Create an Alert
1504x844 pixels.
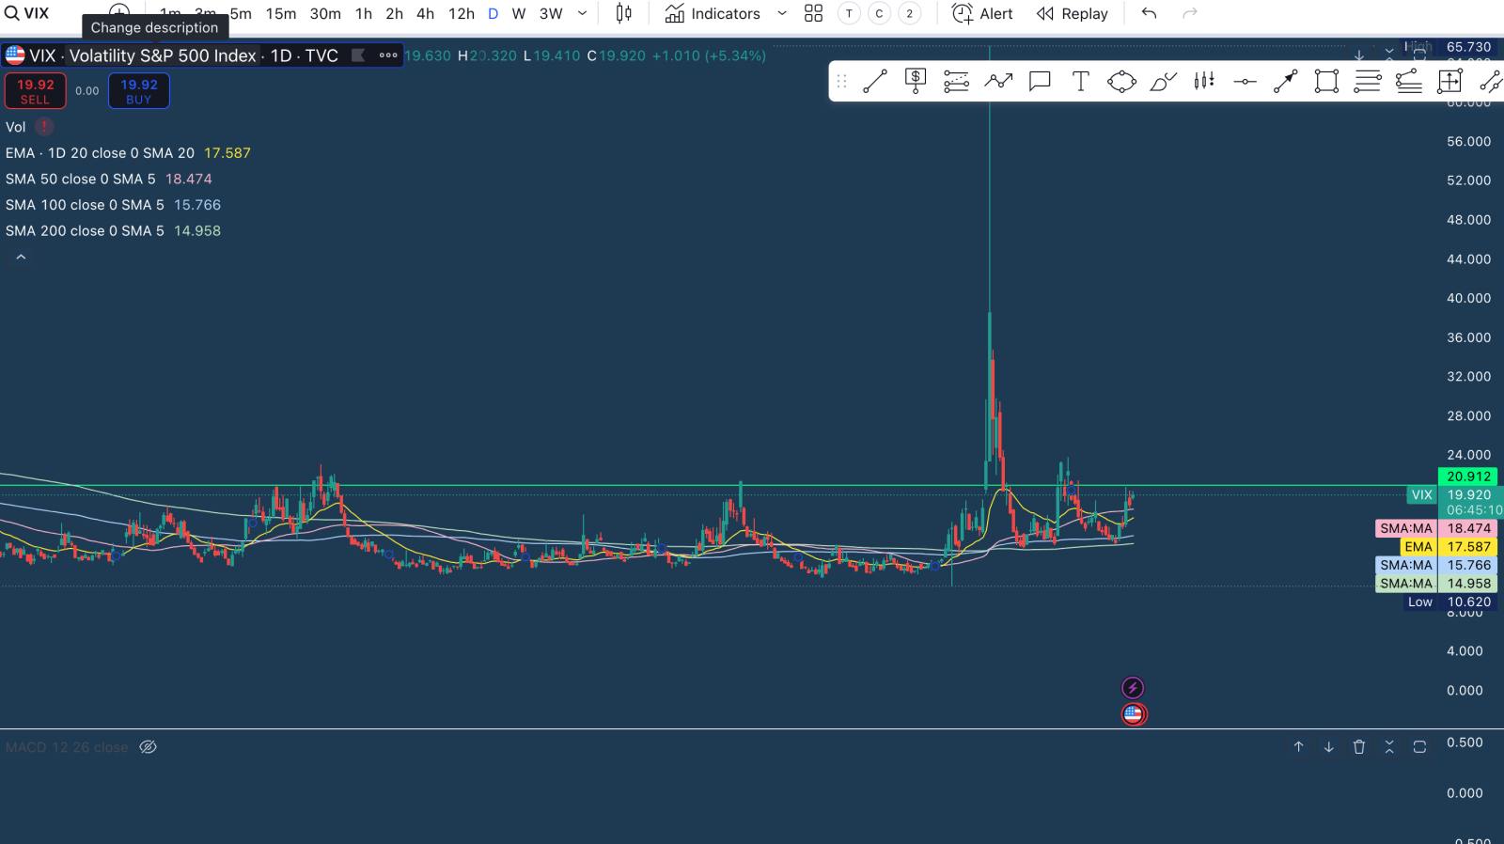click(x=982, y=13)
